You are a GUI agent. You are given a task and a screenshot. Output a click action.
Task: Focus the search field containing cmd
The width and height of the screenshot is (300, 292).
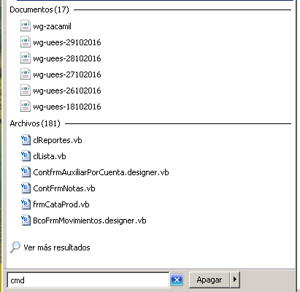(88, 280)
